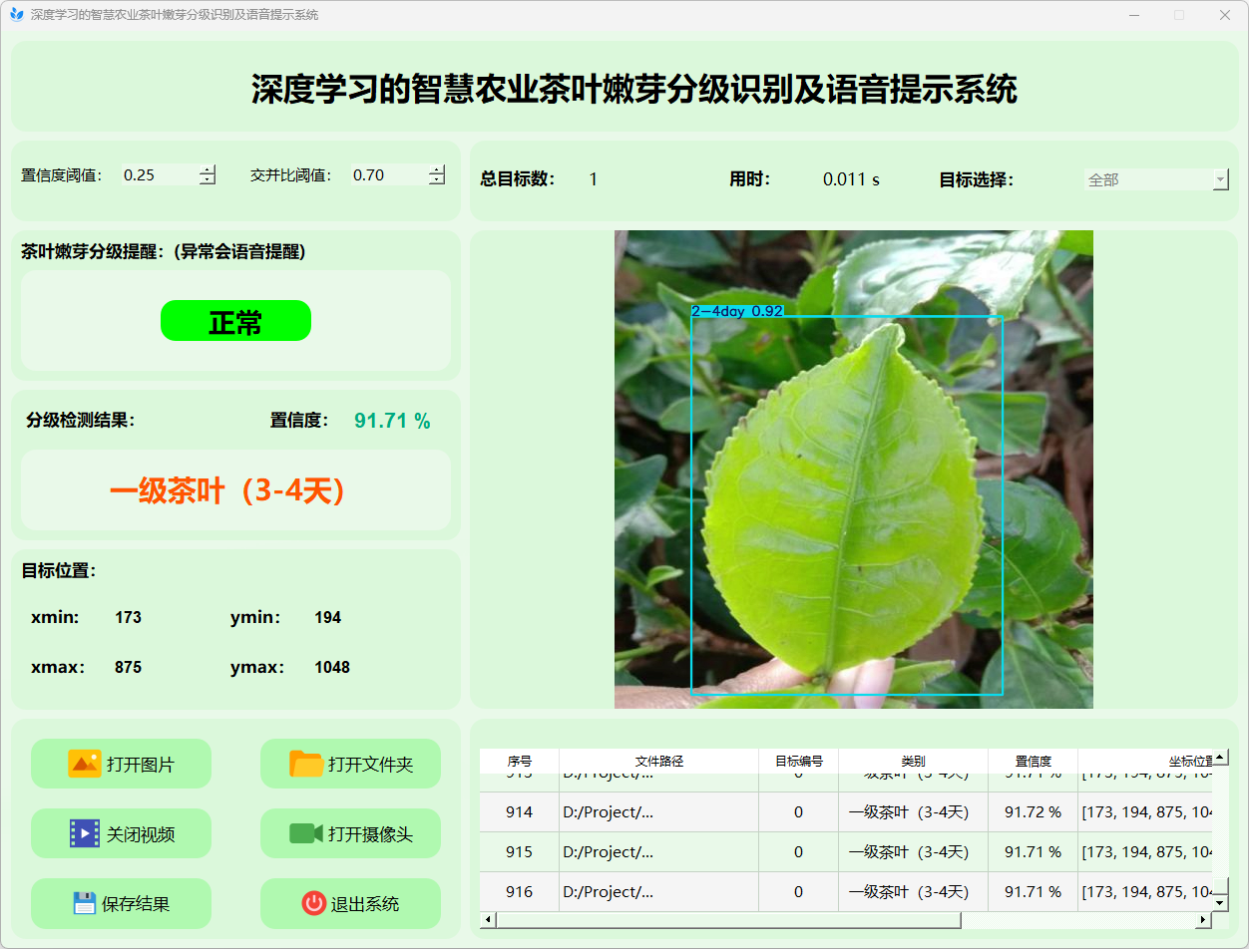This screenshot has width=1249, height=949.
Task: Click the table's right scroll arrow
Action: click(x=1203, y=920)
